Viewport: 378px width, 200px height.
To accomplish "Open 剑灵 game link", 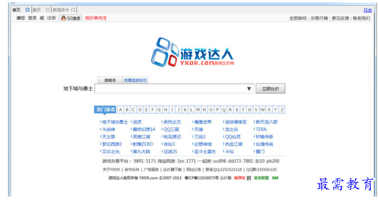I will click(137, 122).
